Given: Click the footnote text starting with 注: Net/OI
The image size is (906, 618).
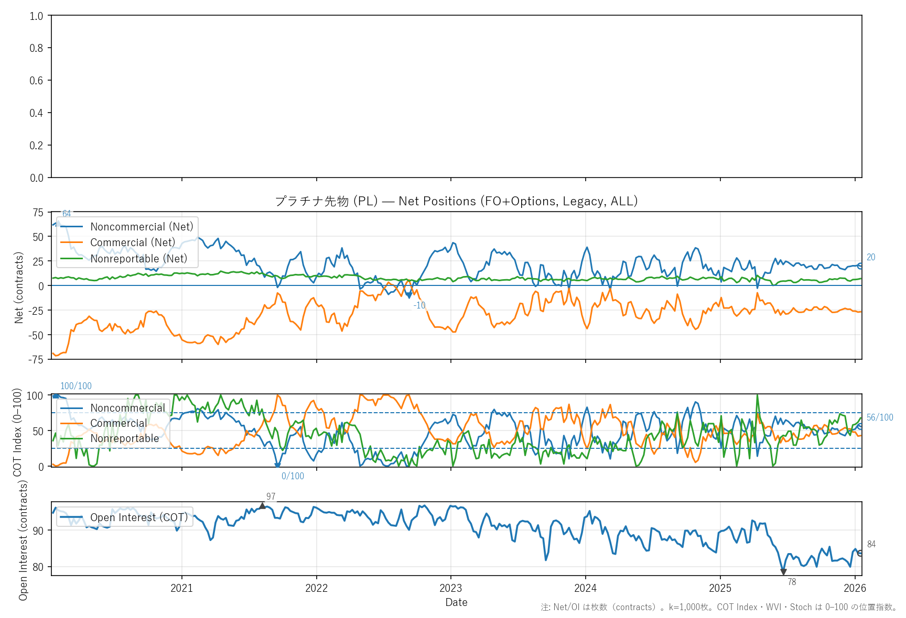Looking at the screenshot, I should 719,608.
